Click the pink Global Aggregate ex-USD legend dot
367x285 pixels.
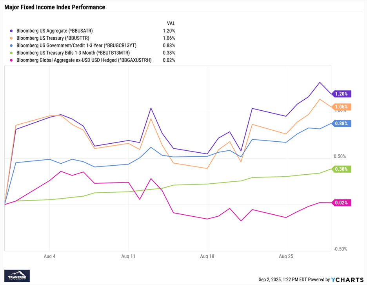tap(11, 60)
